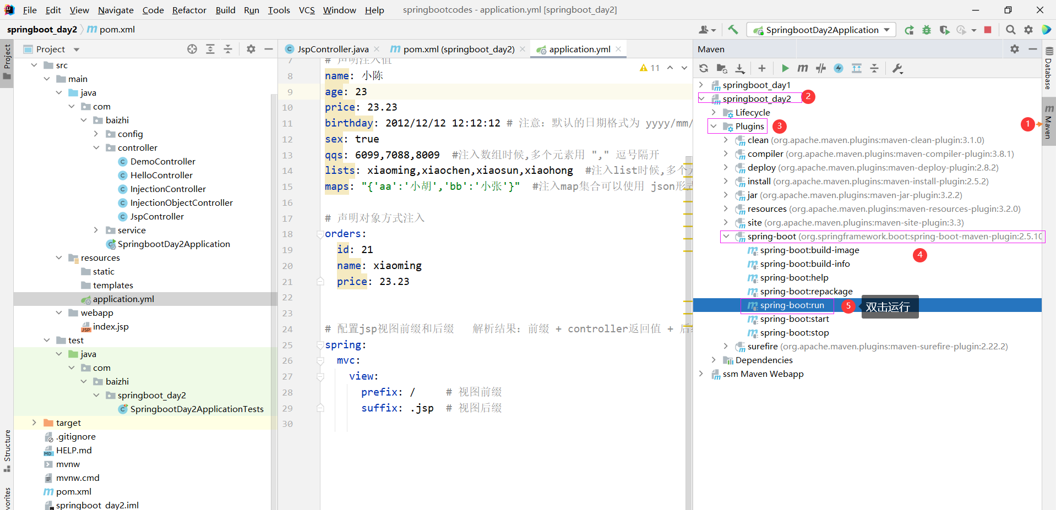Viewport: 1056px width, 510px height.
Task: Open profiler run options dropdown arrow
Action: [x=974, y=30]
